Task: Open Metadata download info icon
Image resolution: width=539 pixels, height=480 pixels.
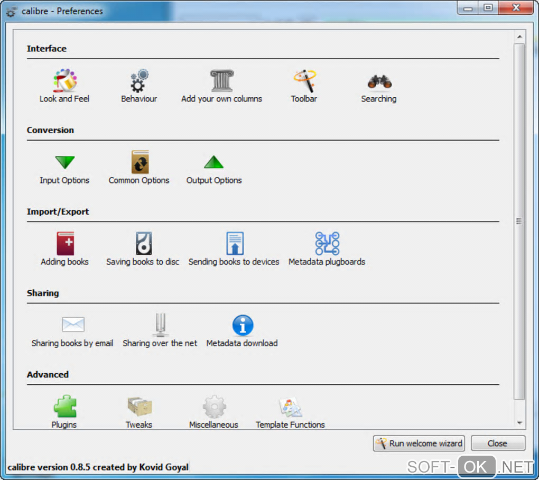Action: tap(243, 325)
